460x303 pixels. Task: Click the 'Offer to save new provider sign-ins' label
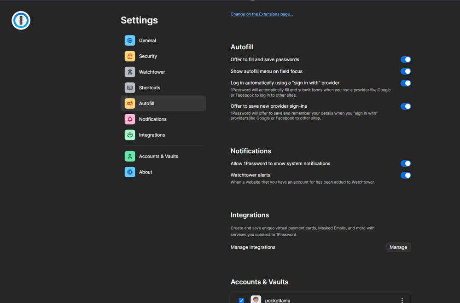[x=269, y=106]
